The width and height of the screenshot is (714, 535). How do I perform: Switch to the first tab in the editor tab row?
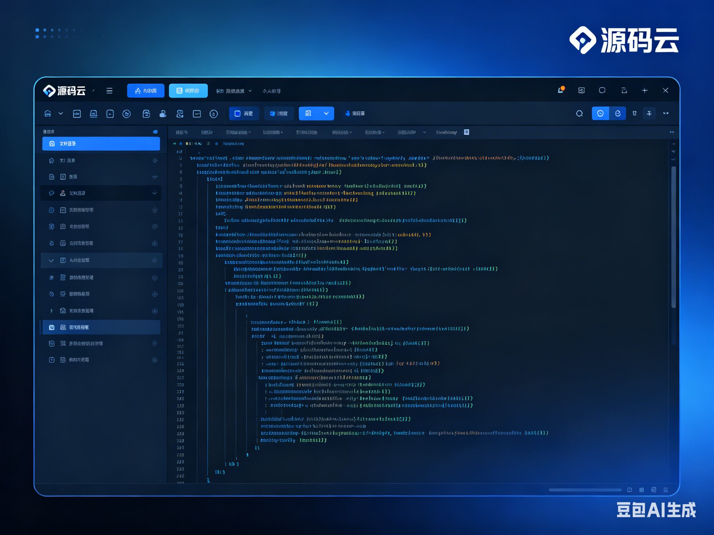point(182,132)
